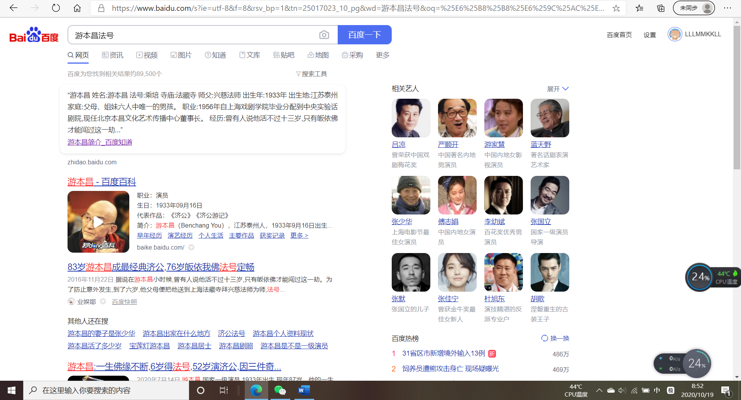
Task: Click the Baidu logo
Action: [x=34, y=35]
